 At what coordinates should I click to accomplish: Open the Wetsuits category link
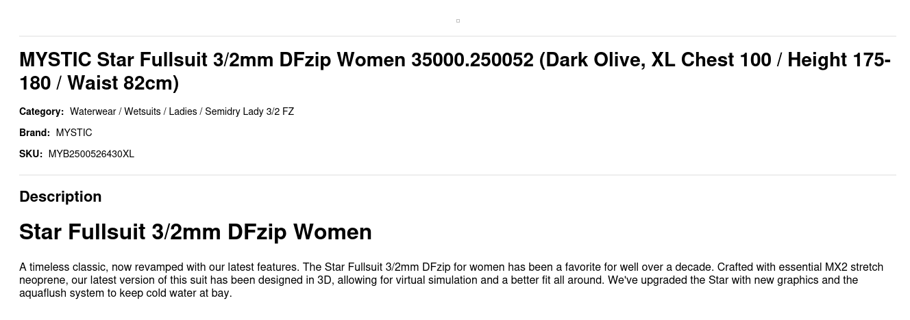143,111
